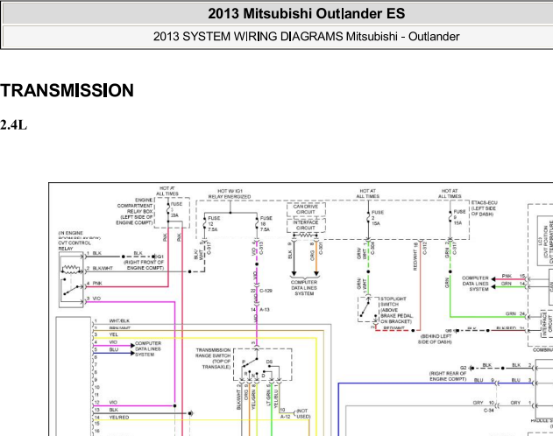Click the 'C-34' connector label
This screenshot has width=553, height=436.
(x=488, y=411)
